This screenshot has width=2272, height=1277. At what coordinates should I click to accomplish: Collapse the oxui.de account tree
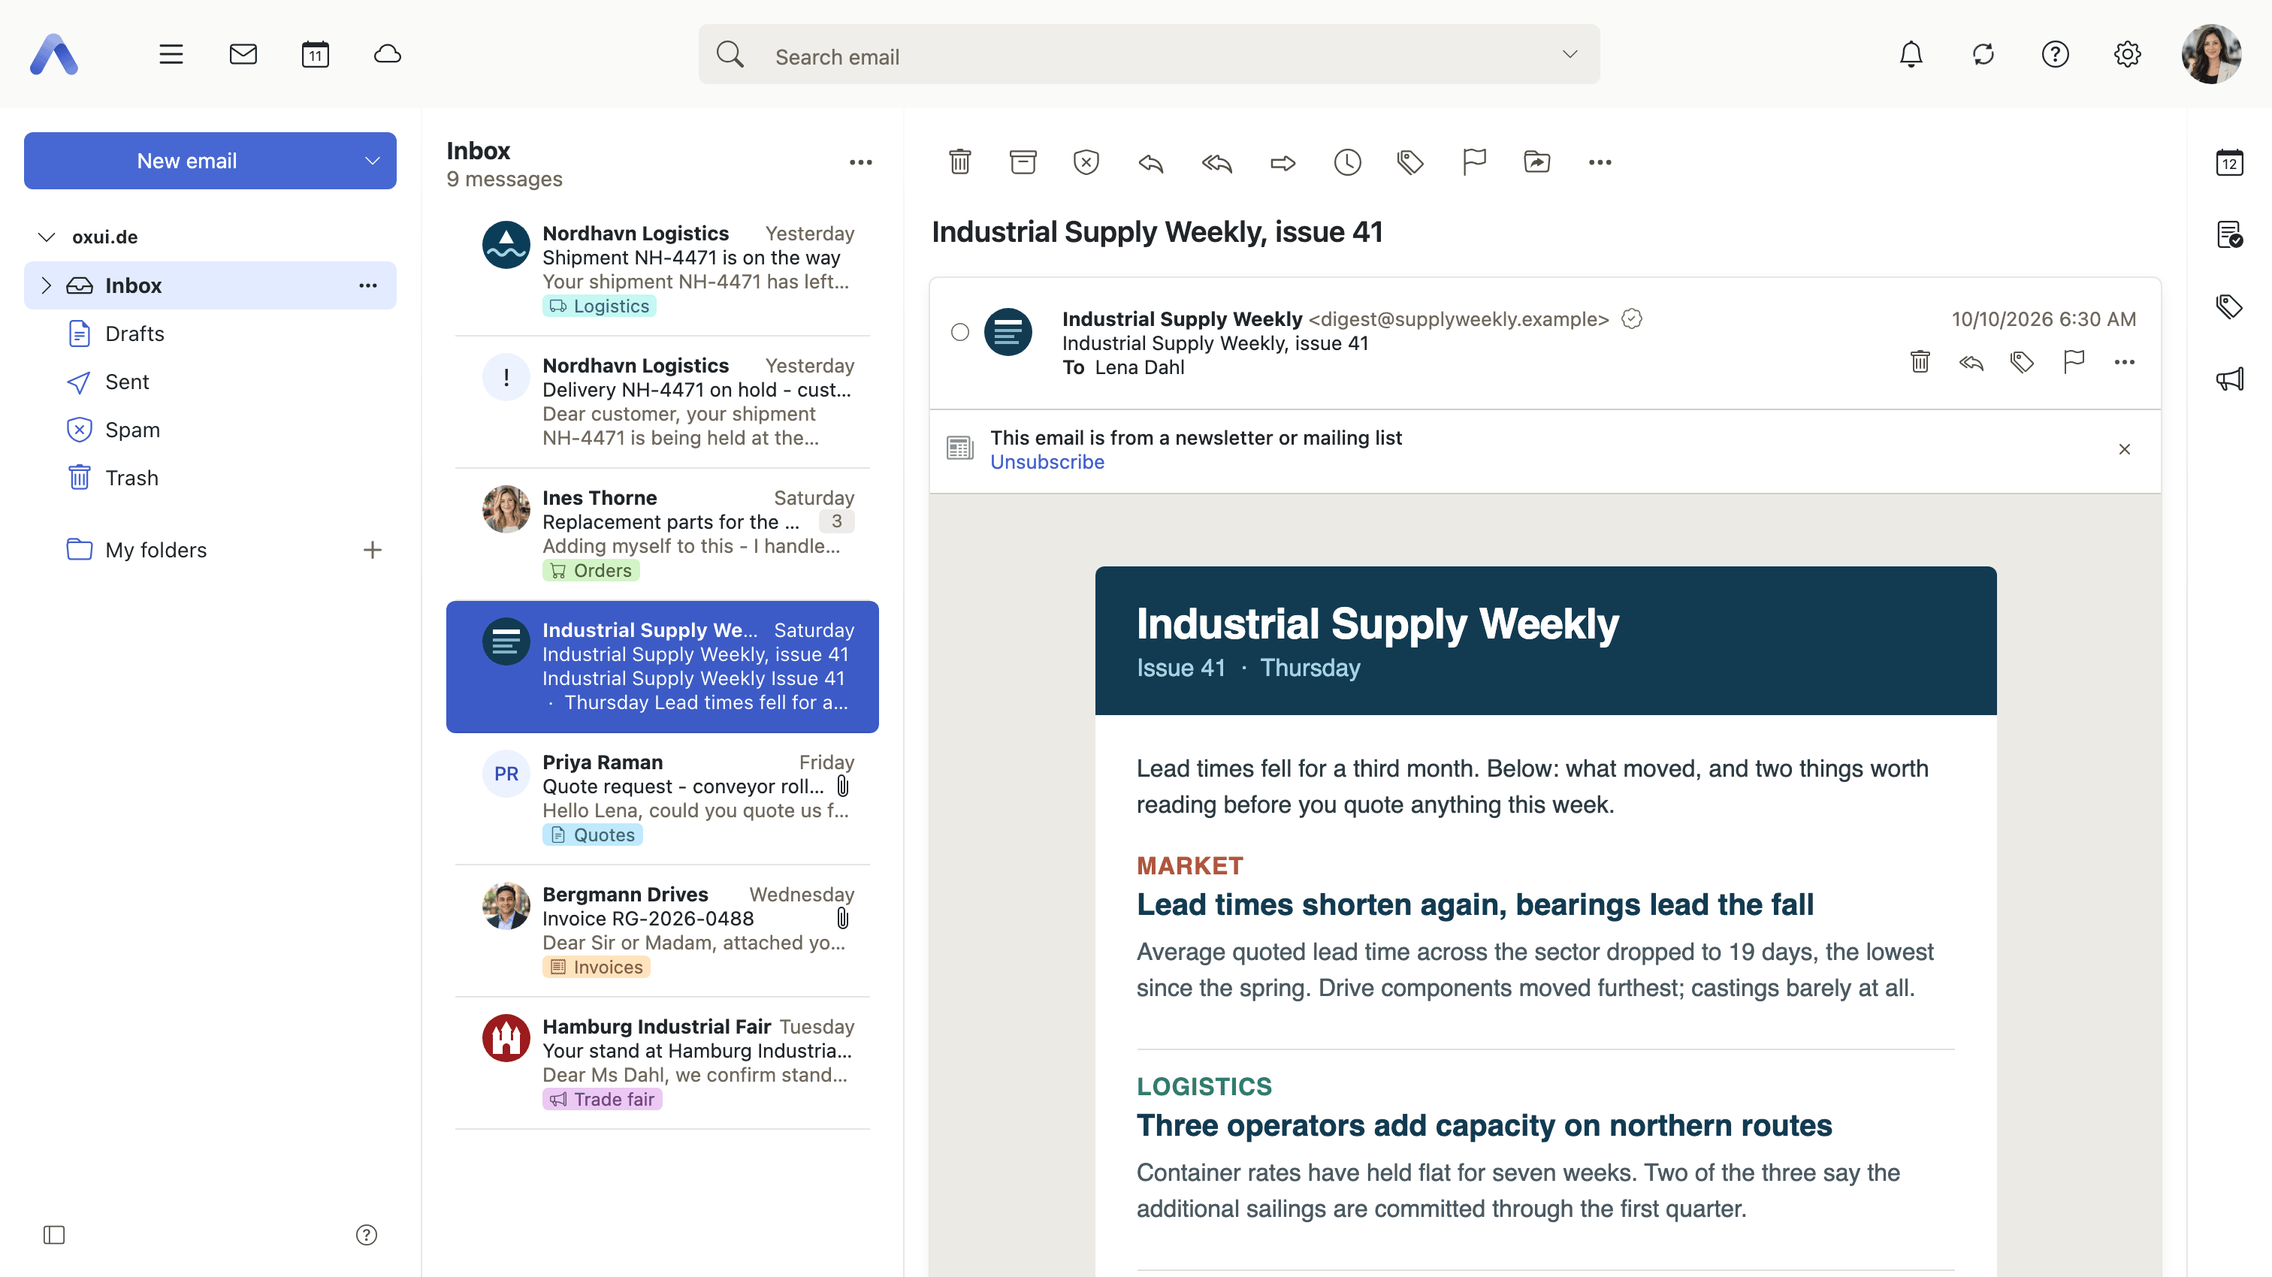[x=47, y=237]
